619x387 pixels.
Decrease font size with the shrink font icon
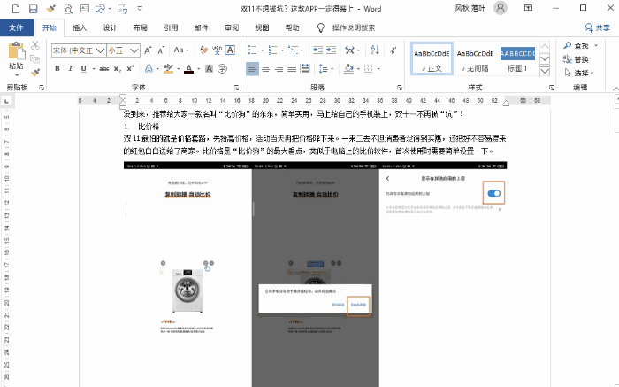(x=161, y=50)
